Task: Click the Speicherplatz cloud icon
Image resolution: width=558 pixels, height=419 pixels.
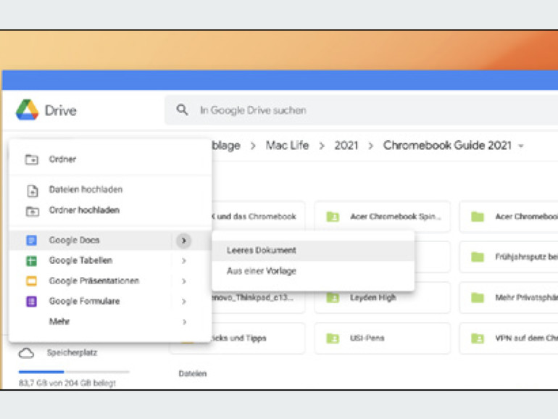Action: [26, 353]
